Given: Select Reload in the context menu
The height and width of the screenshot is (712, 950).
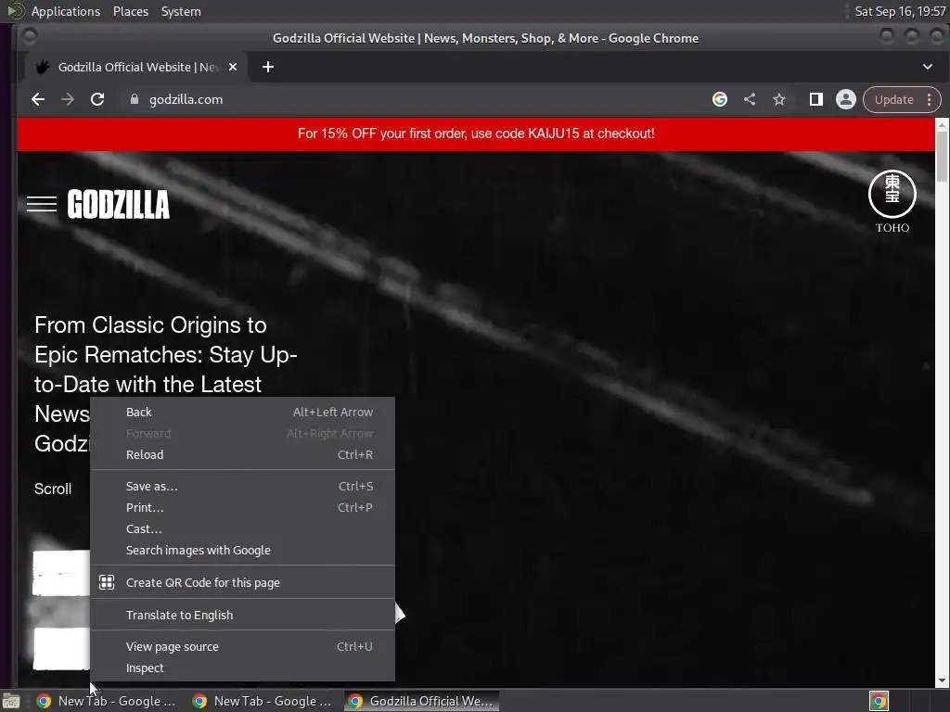Looking at the screenshot, I should (x=242, y=454).
